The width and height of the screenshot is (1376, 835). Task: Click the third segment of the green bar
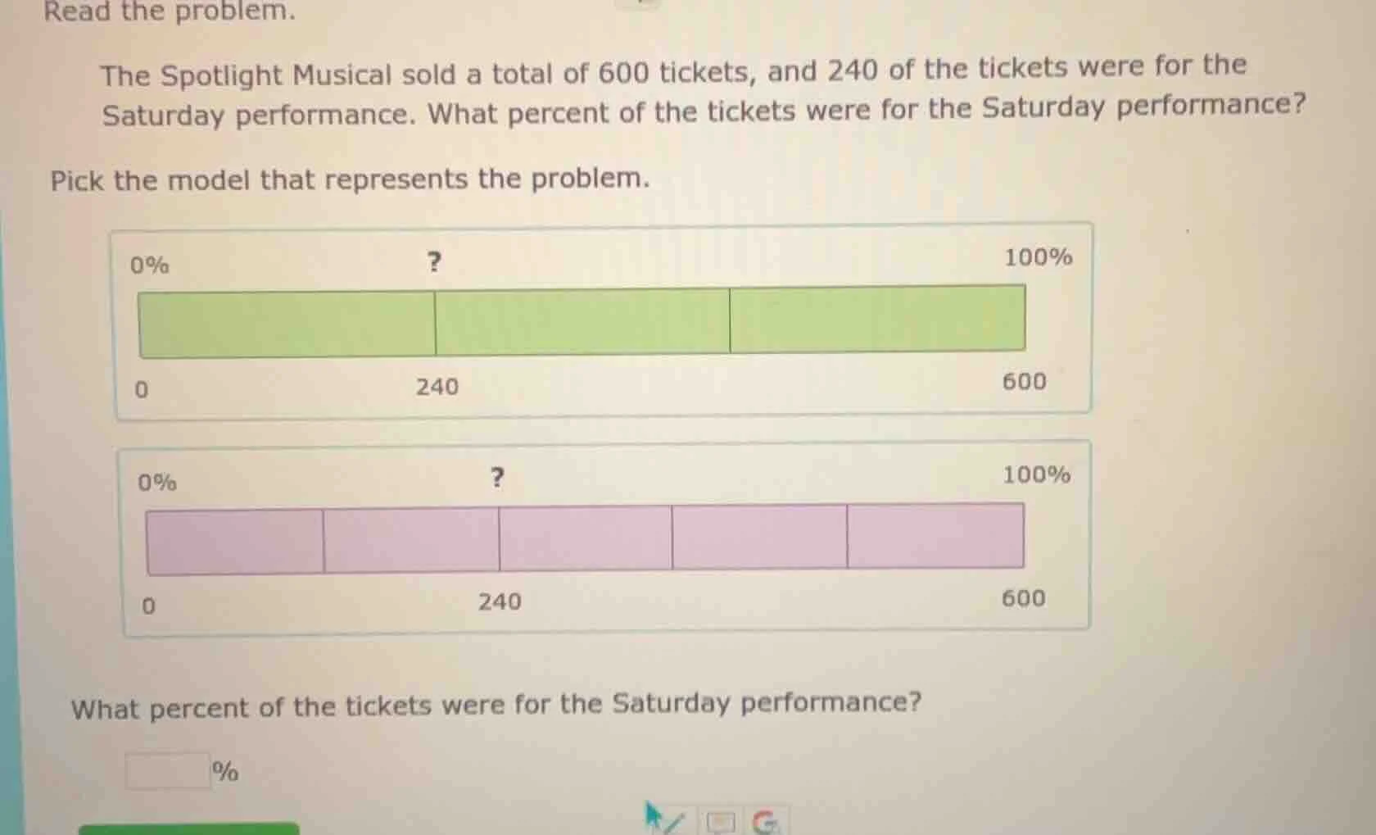(878, 321)
